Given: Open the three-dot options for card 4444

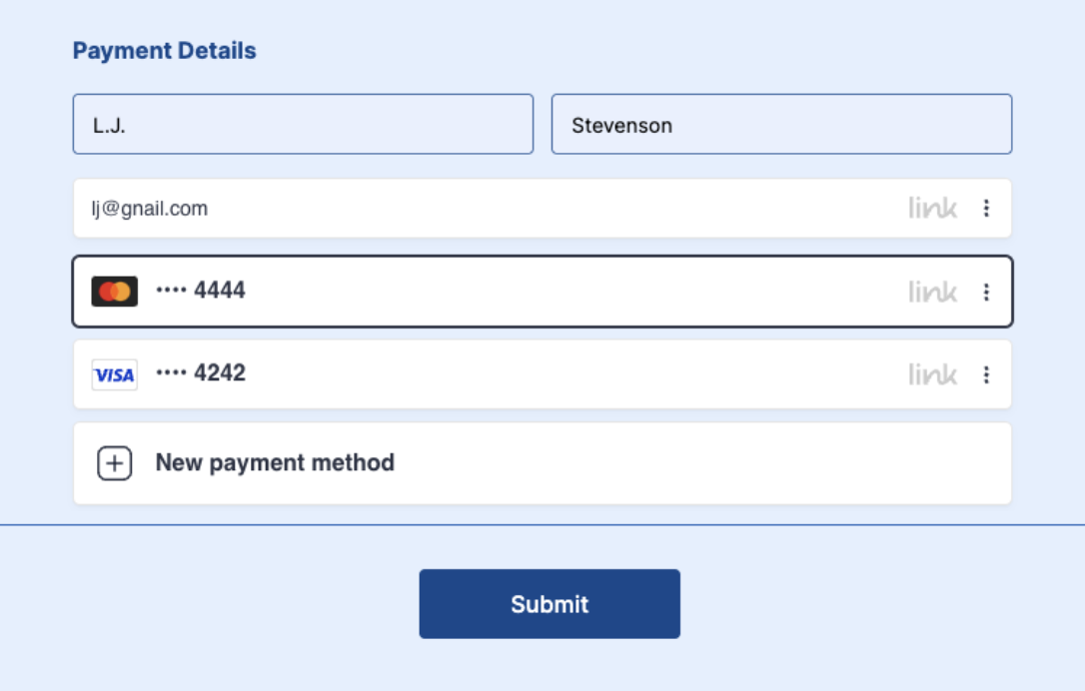Looking at the screenshot, I should coord(986,292).
